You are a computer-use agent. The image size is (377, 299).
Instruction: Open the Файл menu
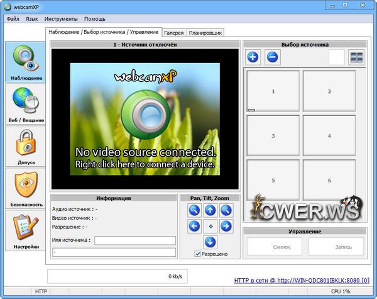tap(13, 19)
